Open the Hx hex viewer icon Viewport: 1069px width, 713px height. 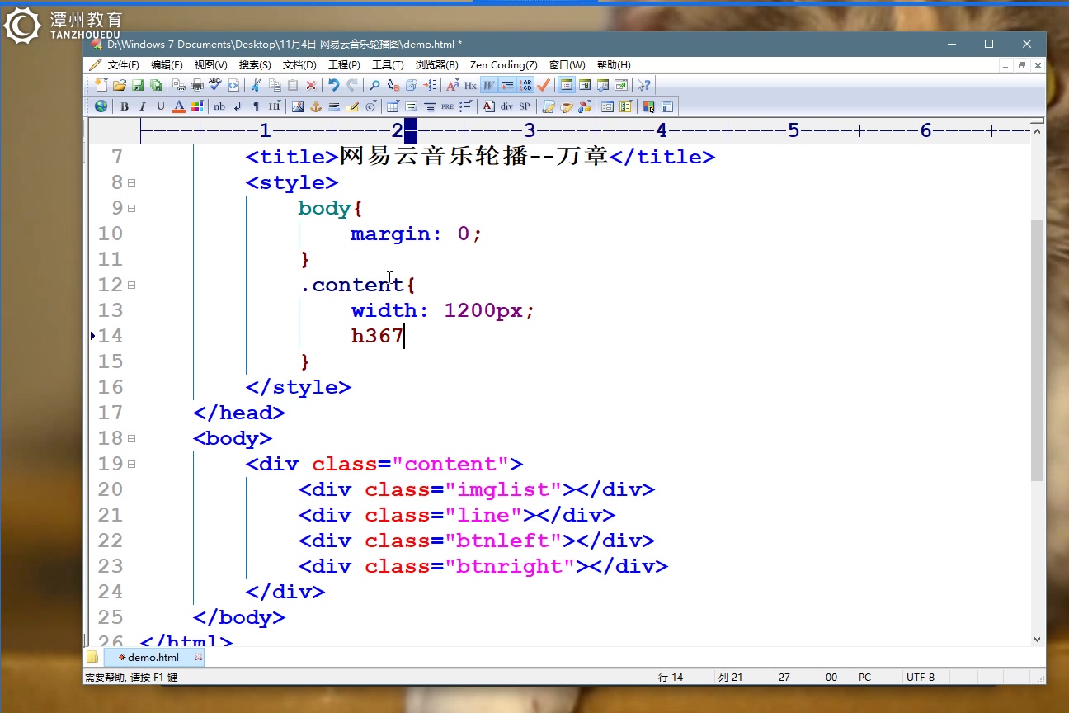[x=470, y=85]
